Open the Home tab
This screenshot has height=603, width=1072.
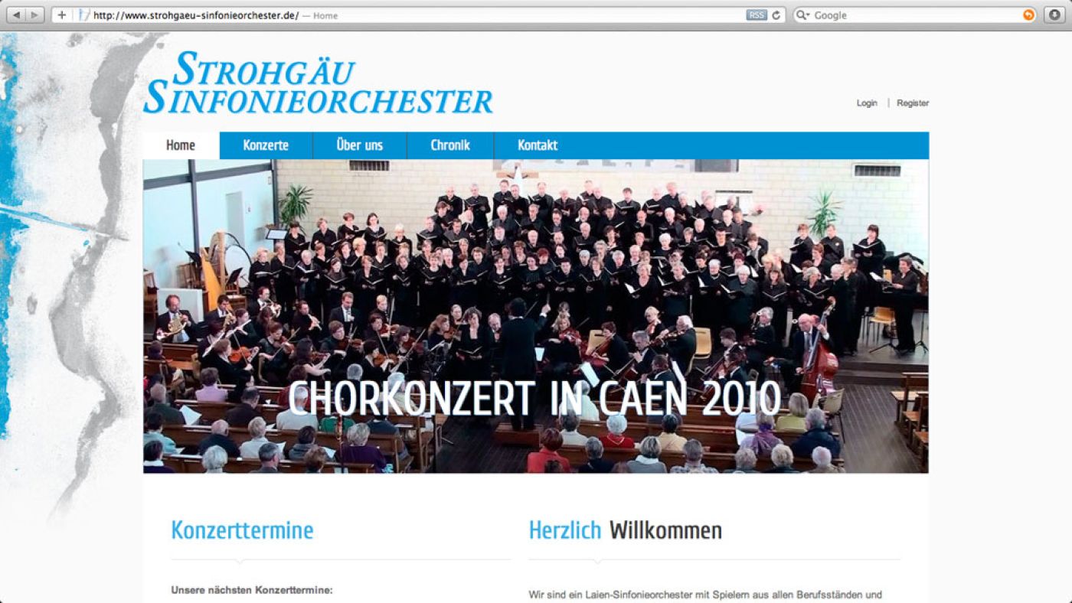181,145
